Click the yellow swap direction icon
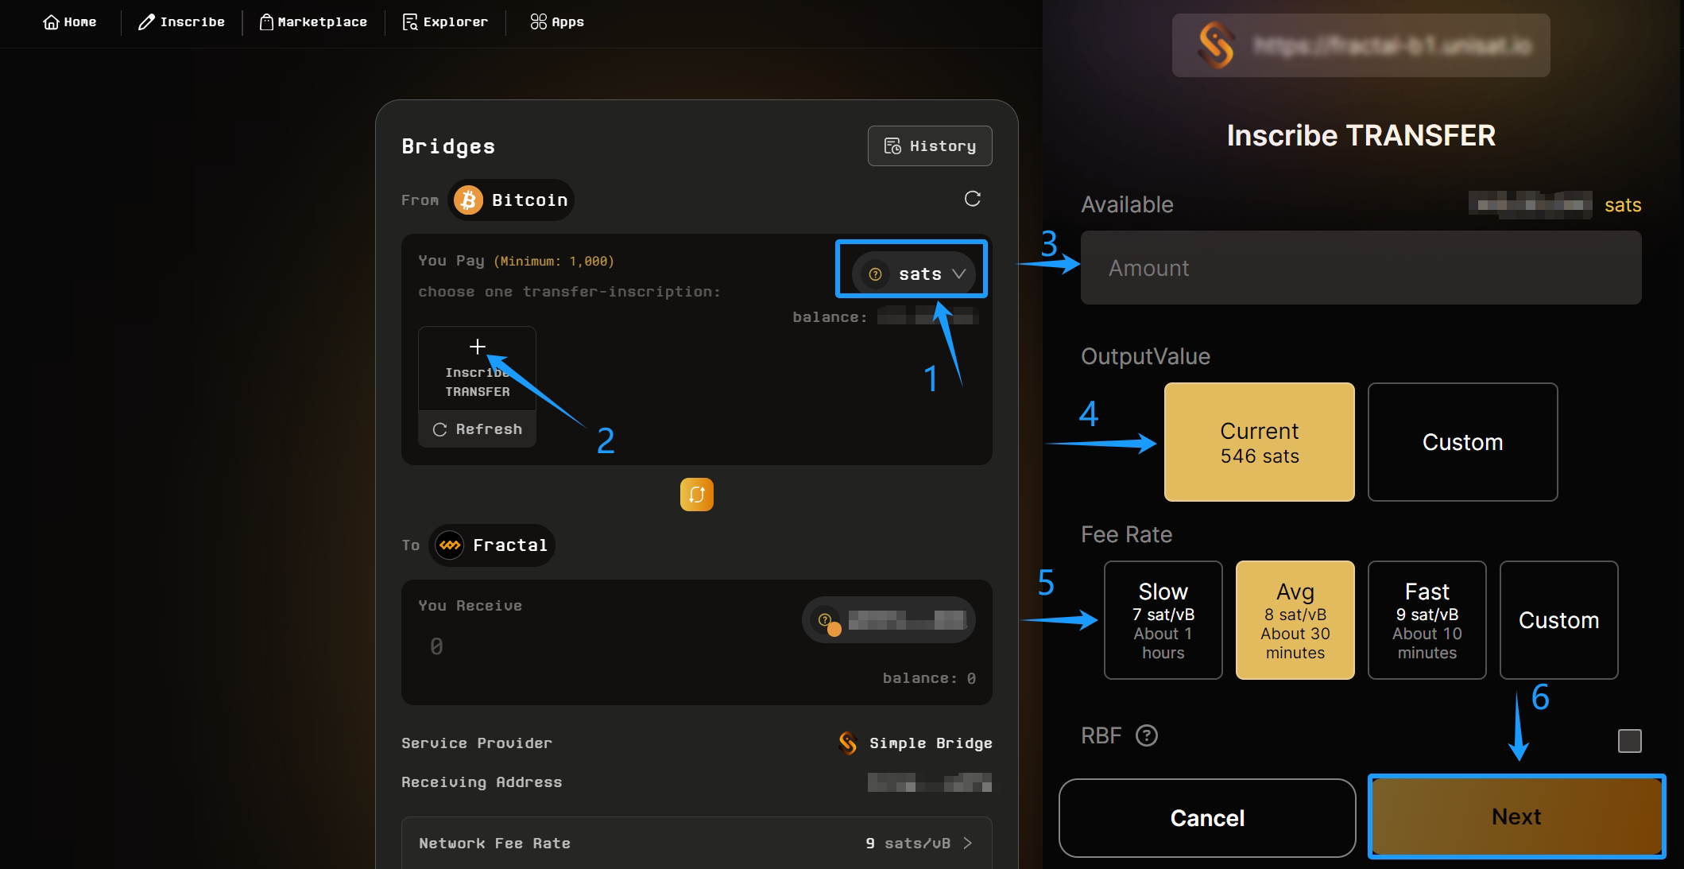1684x869 pixels. (696, 495)
